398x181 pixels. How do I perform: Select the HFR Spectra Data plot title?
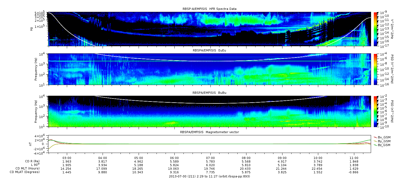[x=209, y=9]
